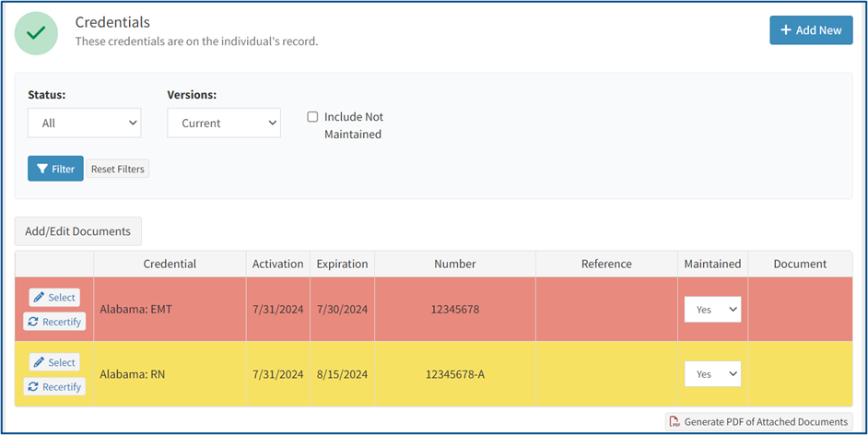
Task: Click pencil icon for Alabama: EMT row
Action: click(x=39, y=297)
